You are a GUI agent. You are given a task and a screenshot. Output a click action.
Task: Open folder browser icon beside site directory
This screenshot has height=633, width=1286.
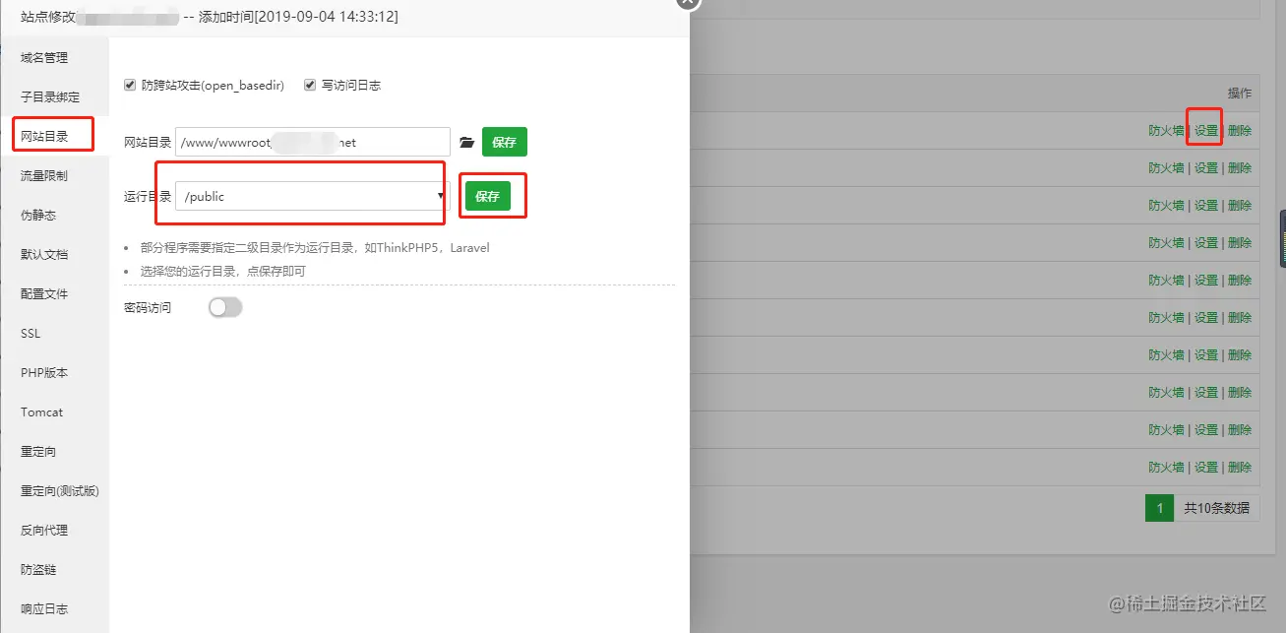[467, 143]
